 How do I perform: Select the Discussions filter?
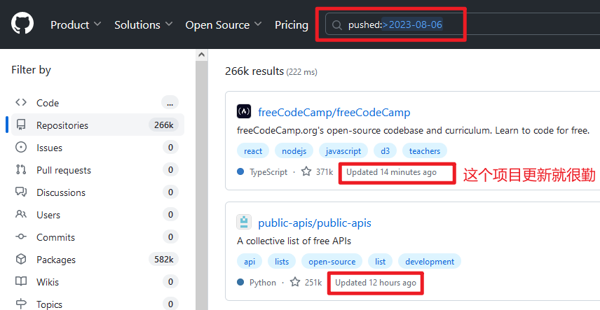[x=97, y=192]
